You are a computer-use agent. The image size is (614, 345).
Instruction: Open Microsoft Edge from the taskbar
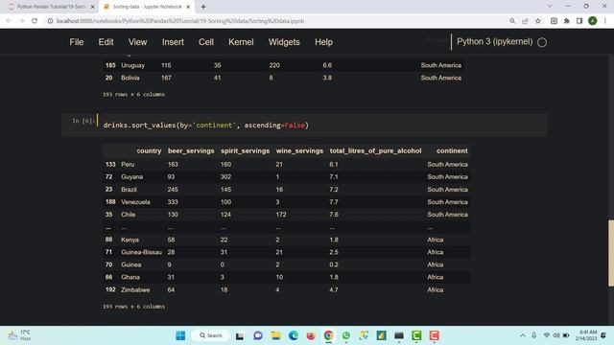coord(294,335)
